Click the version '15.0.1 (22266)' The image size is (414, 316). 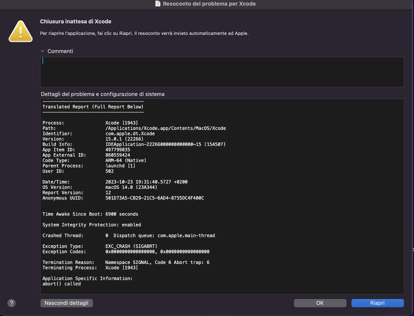[x=125, y=139]
